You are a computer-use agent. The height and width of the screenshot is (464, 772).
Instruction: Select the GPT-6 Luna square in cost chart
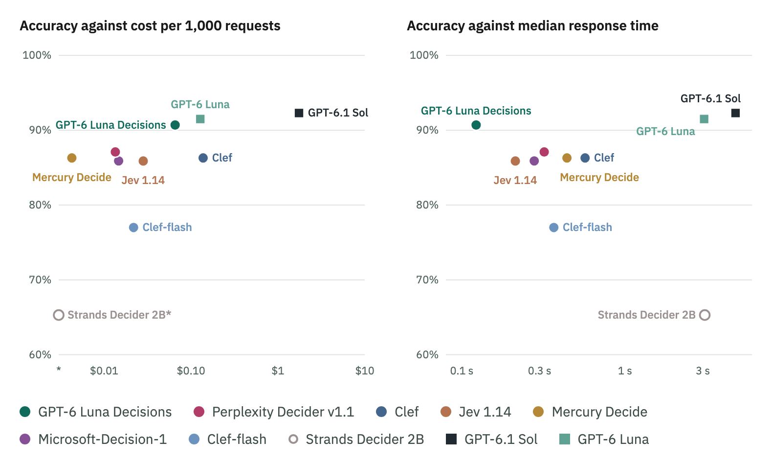200,119
